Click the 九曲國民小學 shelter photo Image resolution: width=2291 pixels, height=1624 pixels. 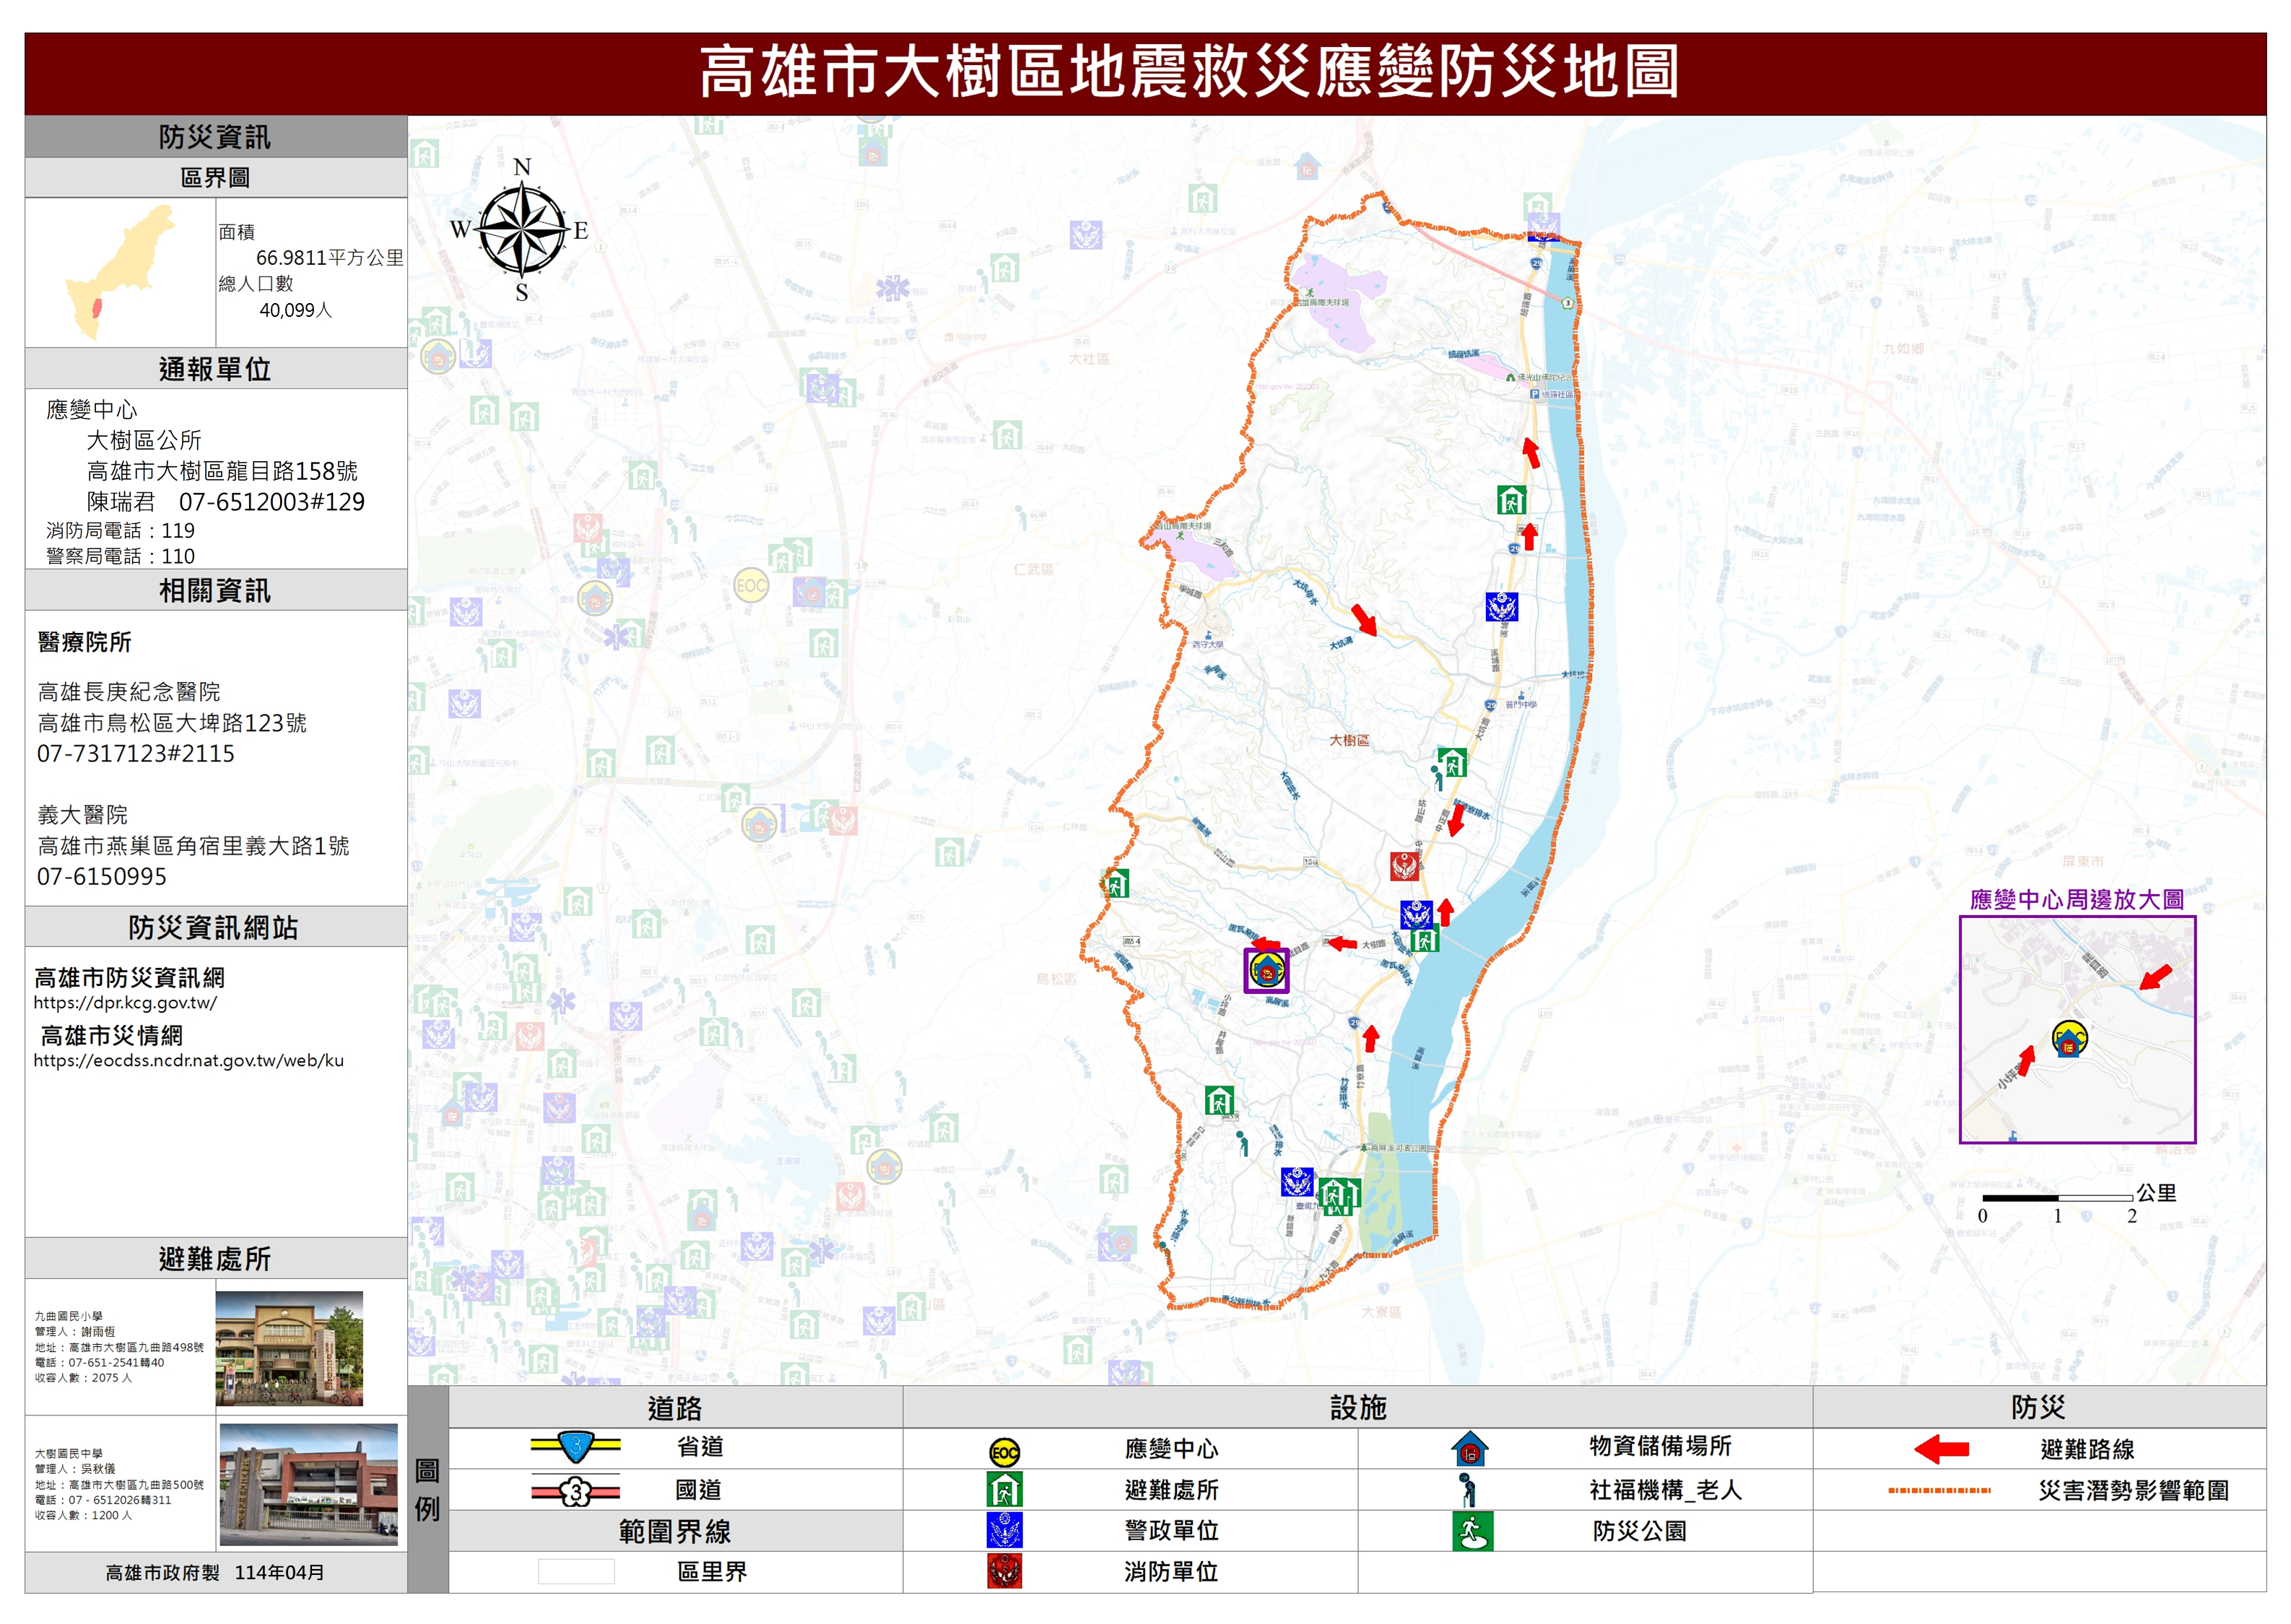289,1348
